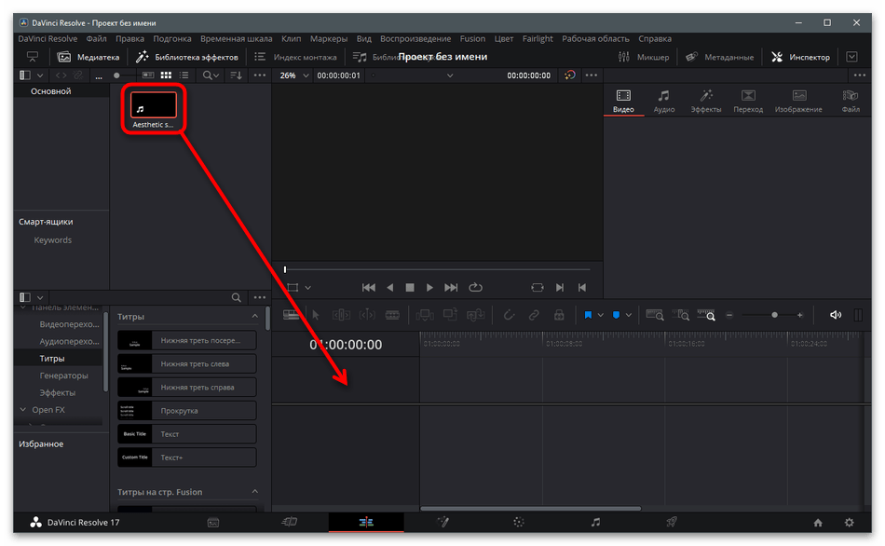885x546 pixels.
Task: Click match frame icon in viewer
Action: click(x=538, y=287)
